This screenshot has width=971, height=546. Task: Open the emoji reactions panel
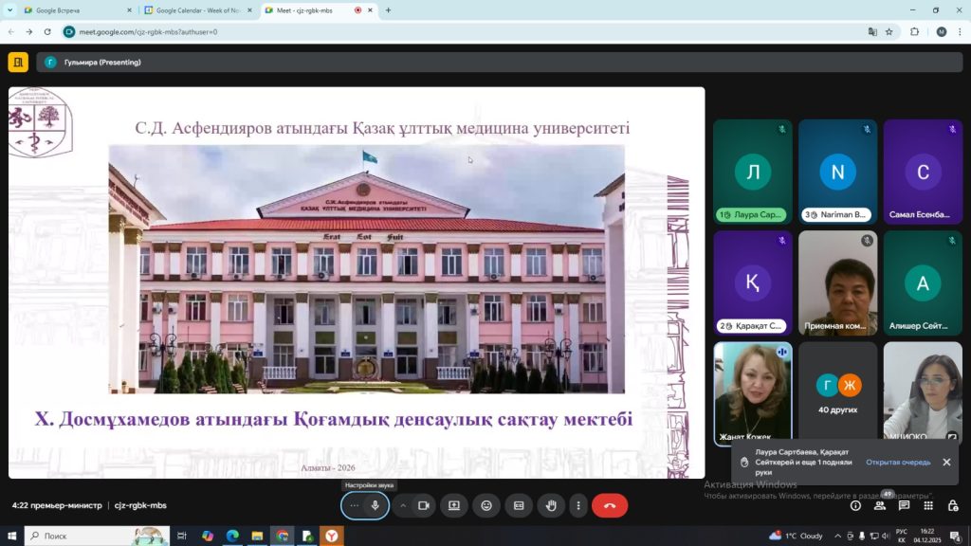(x=486, y=506)
